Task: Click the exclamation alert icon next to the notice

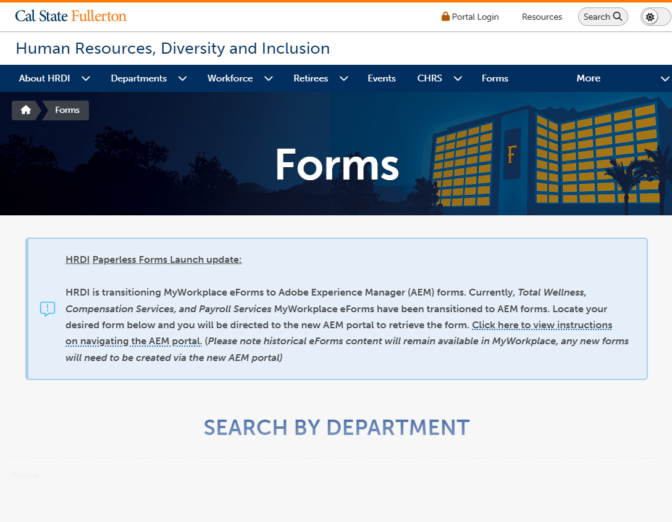Action: [48, 309]
